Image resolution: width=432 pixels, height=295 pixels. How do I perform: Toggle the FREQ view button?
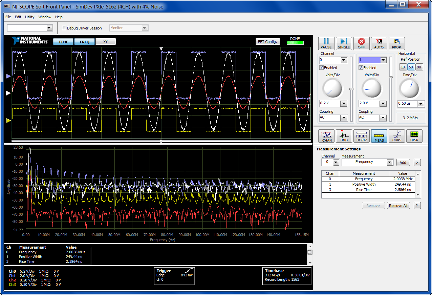[x=85, y=42]
